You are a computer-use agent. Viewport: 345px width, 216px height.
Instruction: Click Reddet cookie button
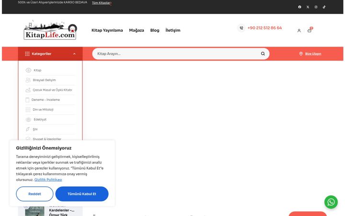point(34,194)
